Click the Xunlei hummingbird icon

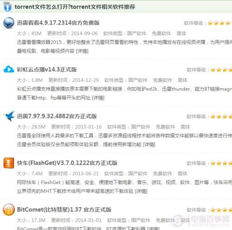pyautogui.click(x=9, y=116)
